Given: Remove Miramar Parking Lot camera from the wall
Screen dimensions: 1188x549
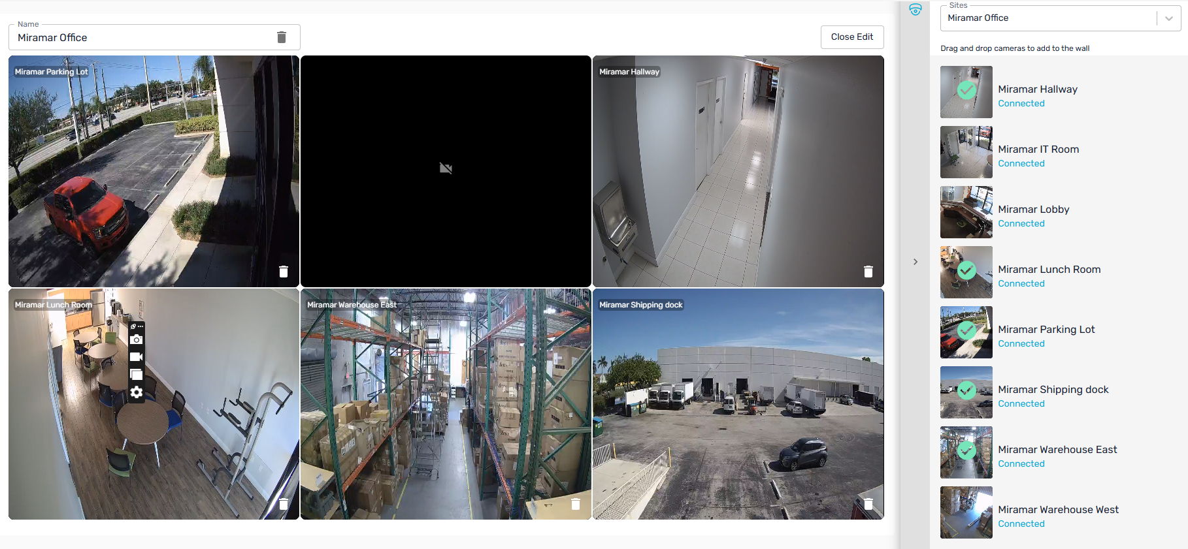Looking at the screenshot, I should point(284,272).
